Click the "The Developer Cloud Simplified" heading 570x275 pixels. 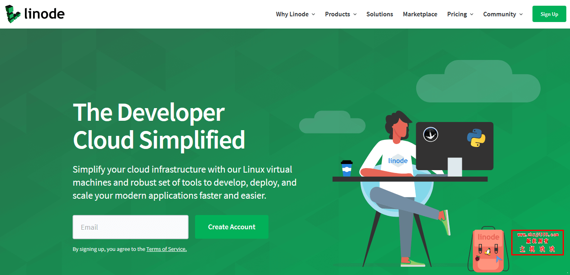click(159, 126)
